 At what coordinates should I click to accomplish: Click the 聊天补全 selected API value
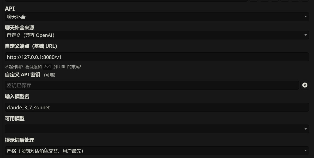16,17
